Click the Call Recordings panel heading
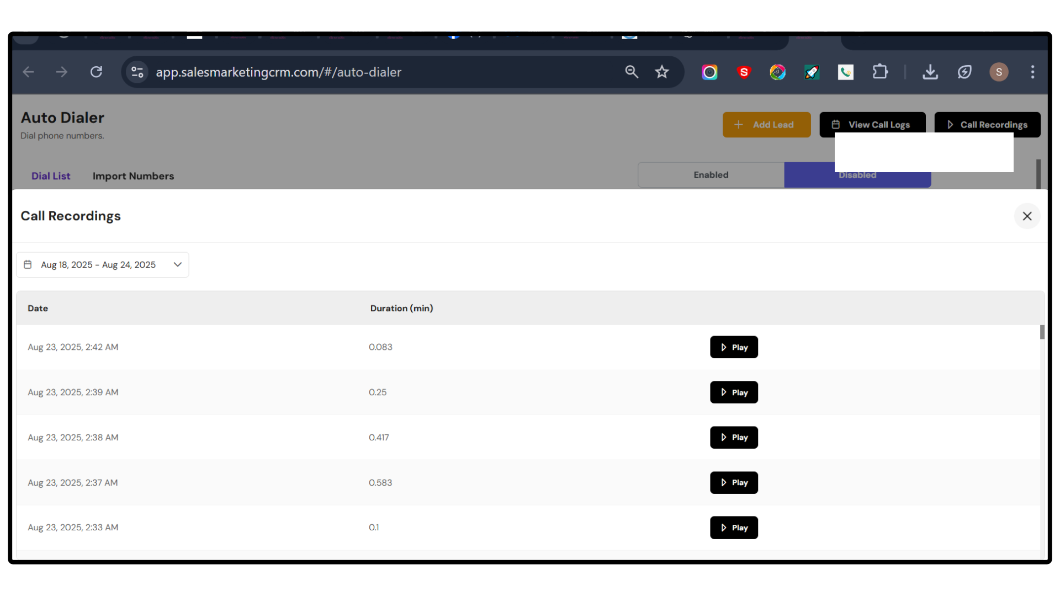The height and width of the screenshot is (596, 1060). coord(71,216)
